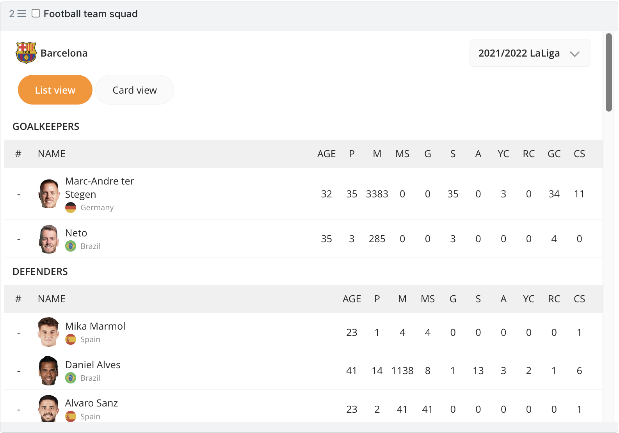Open Marc-Andre ter Stegen's player photo
Screen dimensions: 619x433
pos(49,194)
